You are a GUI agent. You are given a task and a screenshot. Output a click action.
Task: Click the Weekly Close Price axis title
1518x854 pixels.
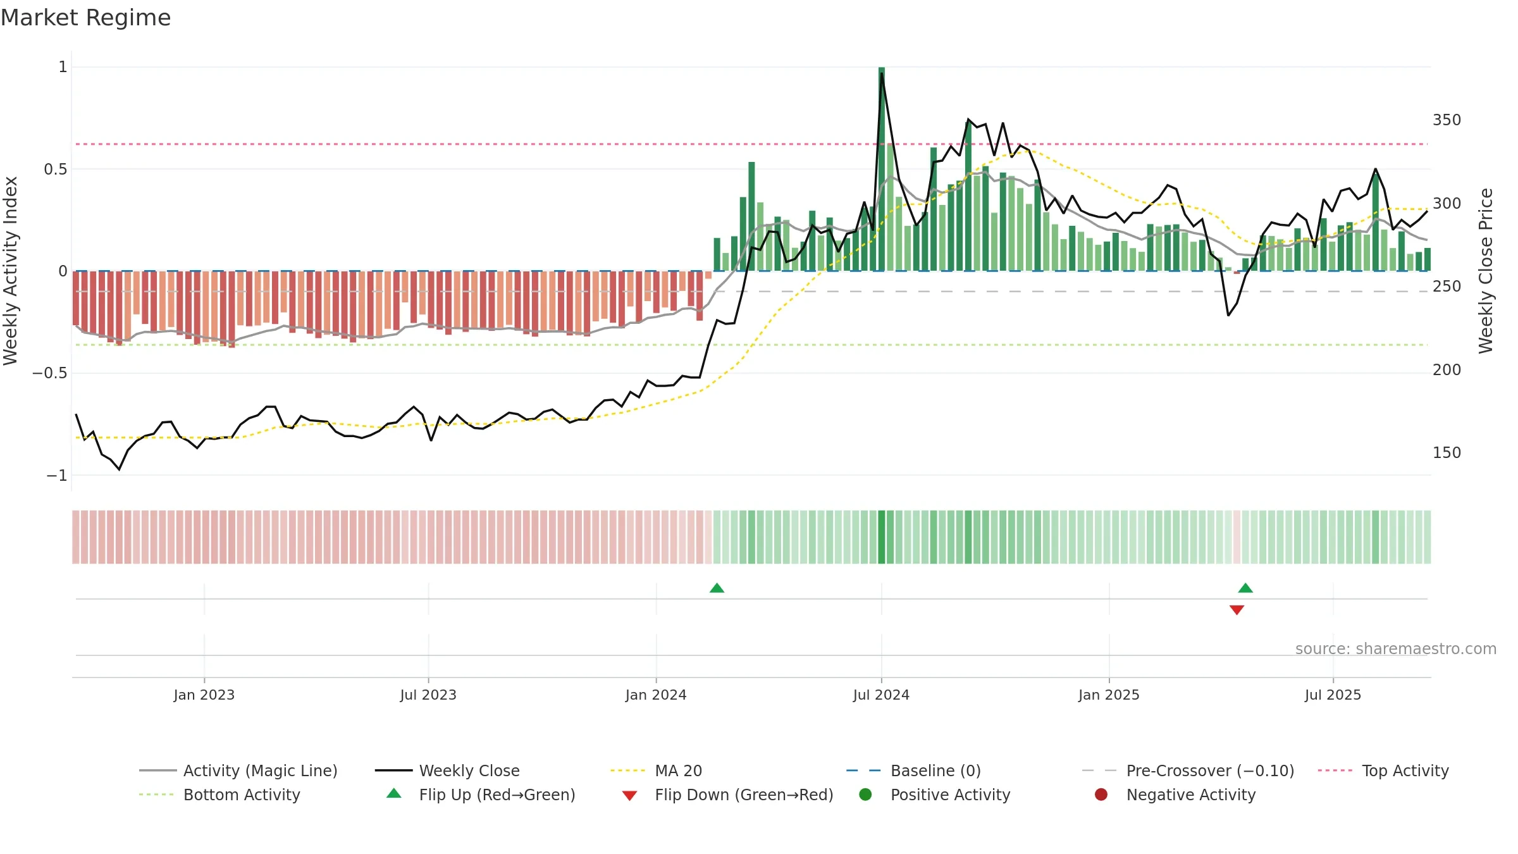(x=1486, y=271)
